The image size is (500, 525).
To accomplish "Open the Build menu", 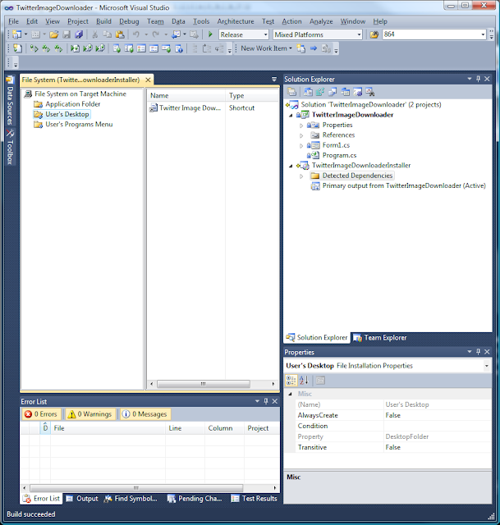I will (103, 21).
